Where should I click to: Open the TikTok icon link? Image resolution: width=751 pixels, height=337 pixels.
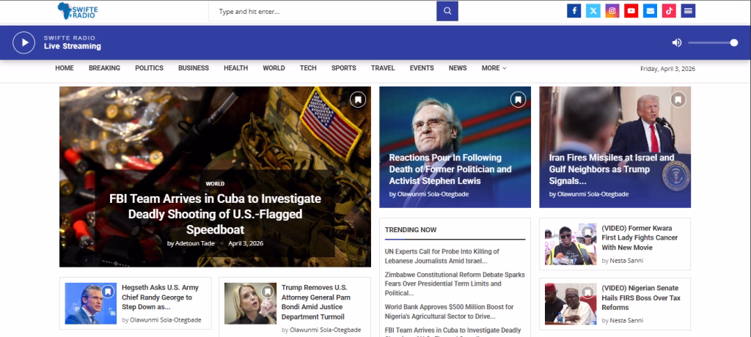[669, 11]
